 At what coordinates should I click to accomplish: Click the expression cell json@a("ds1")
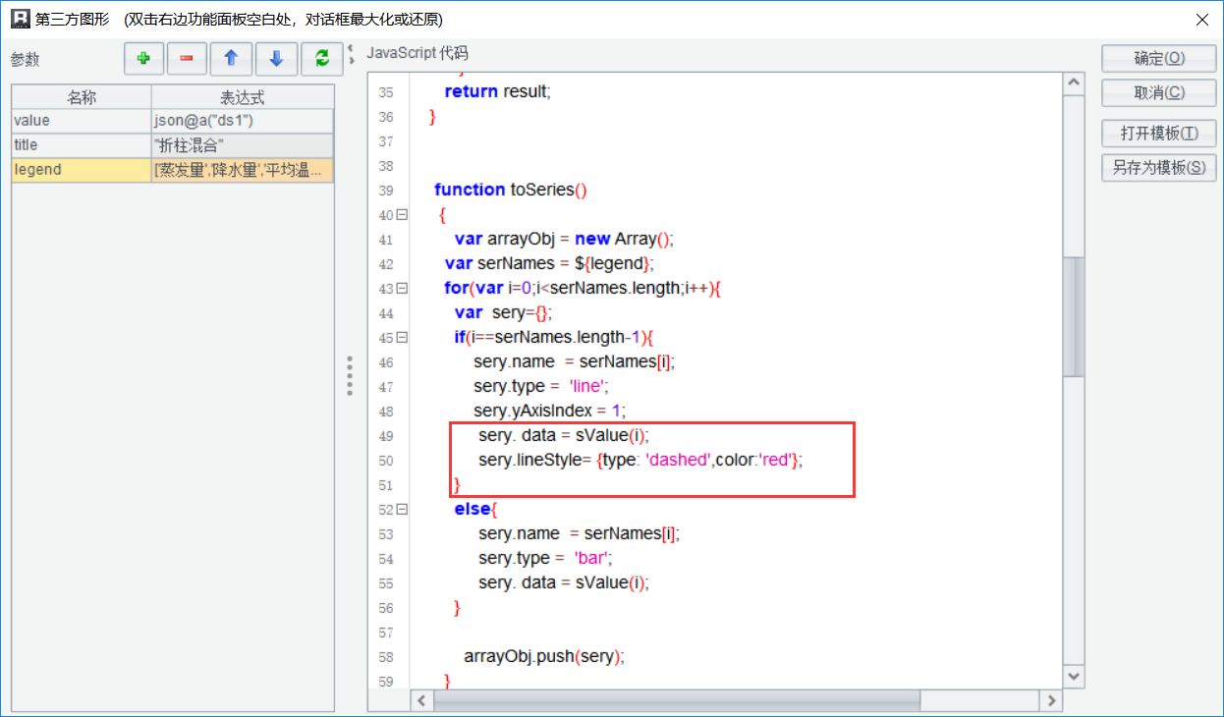[x=242, y=121]
